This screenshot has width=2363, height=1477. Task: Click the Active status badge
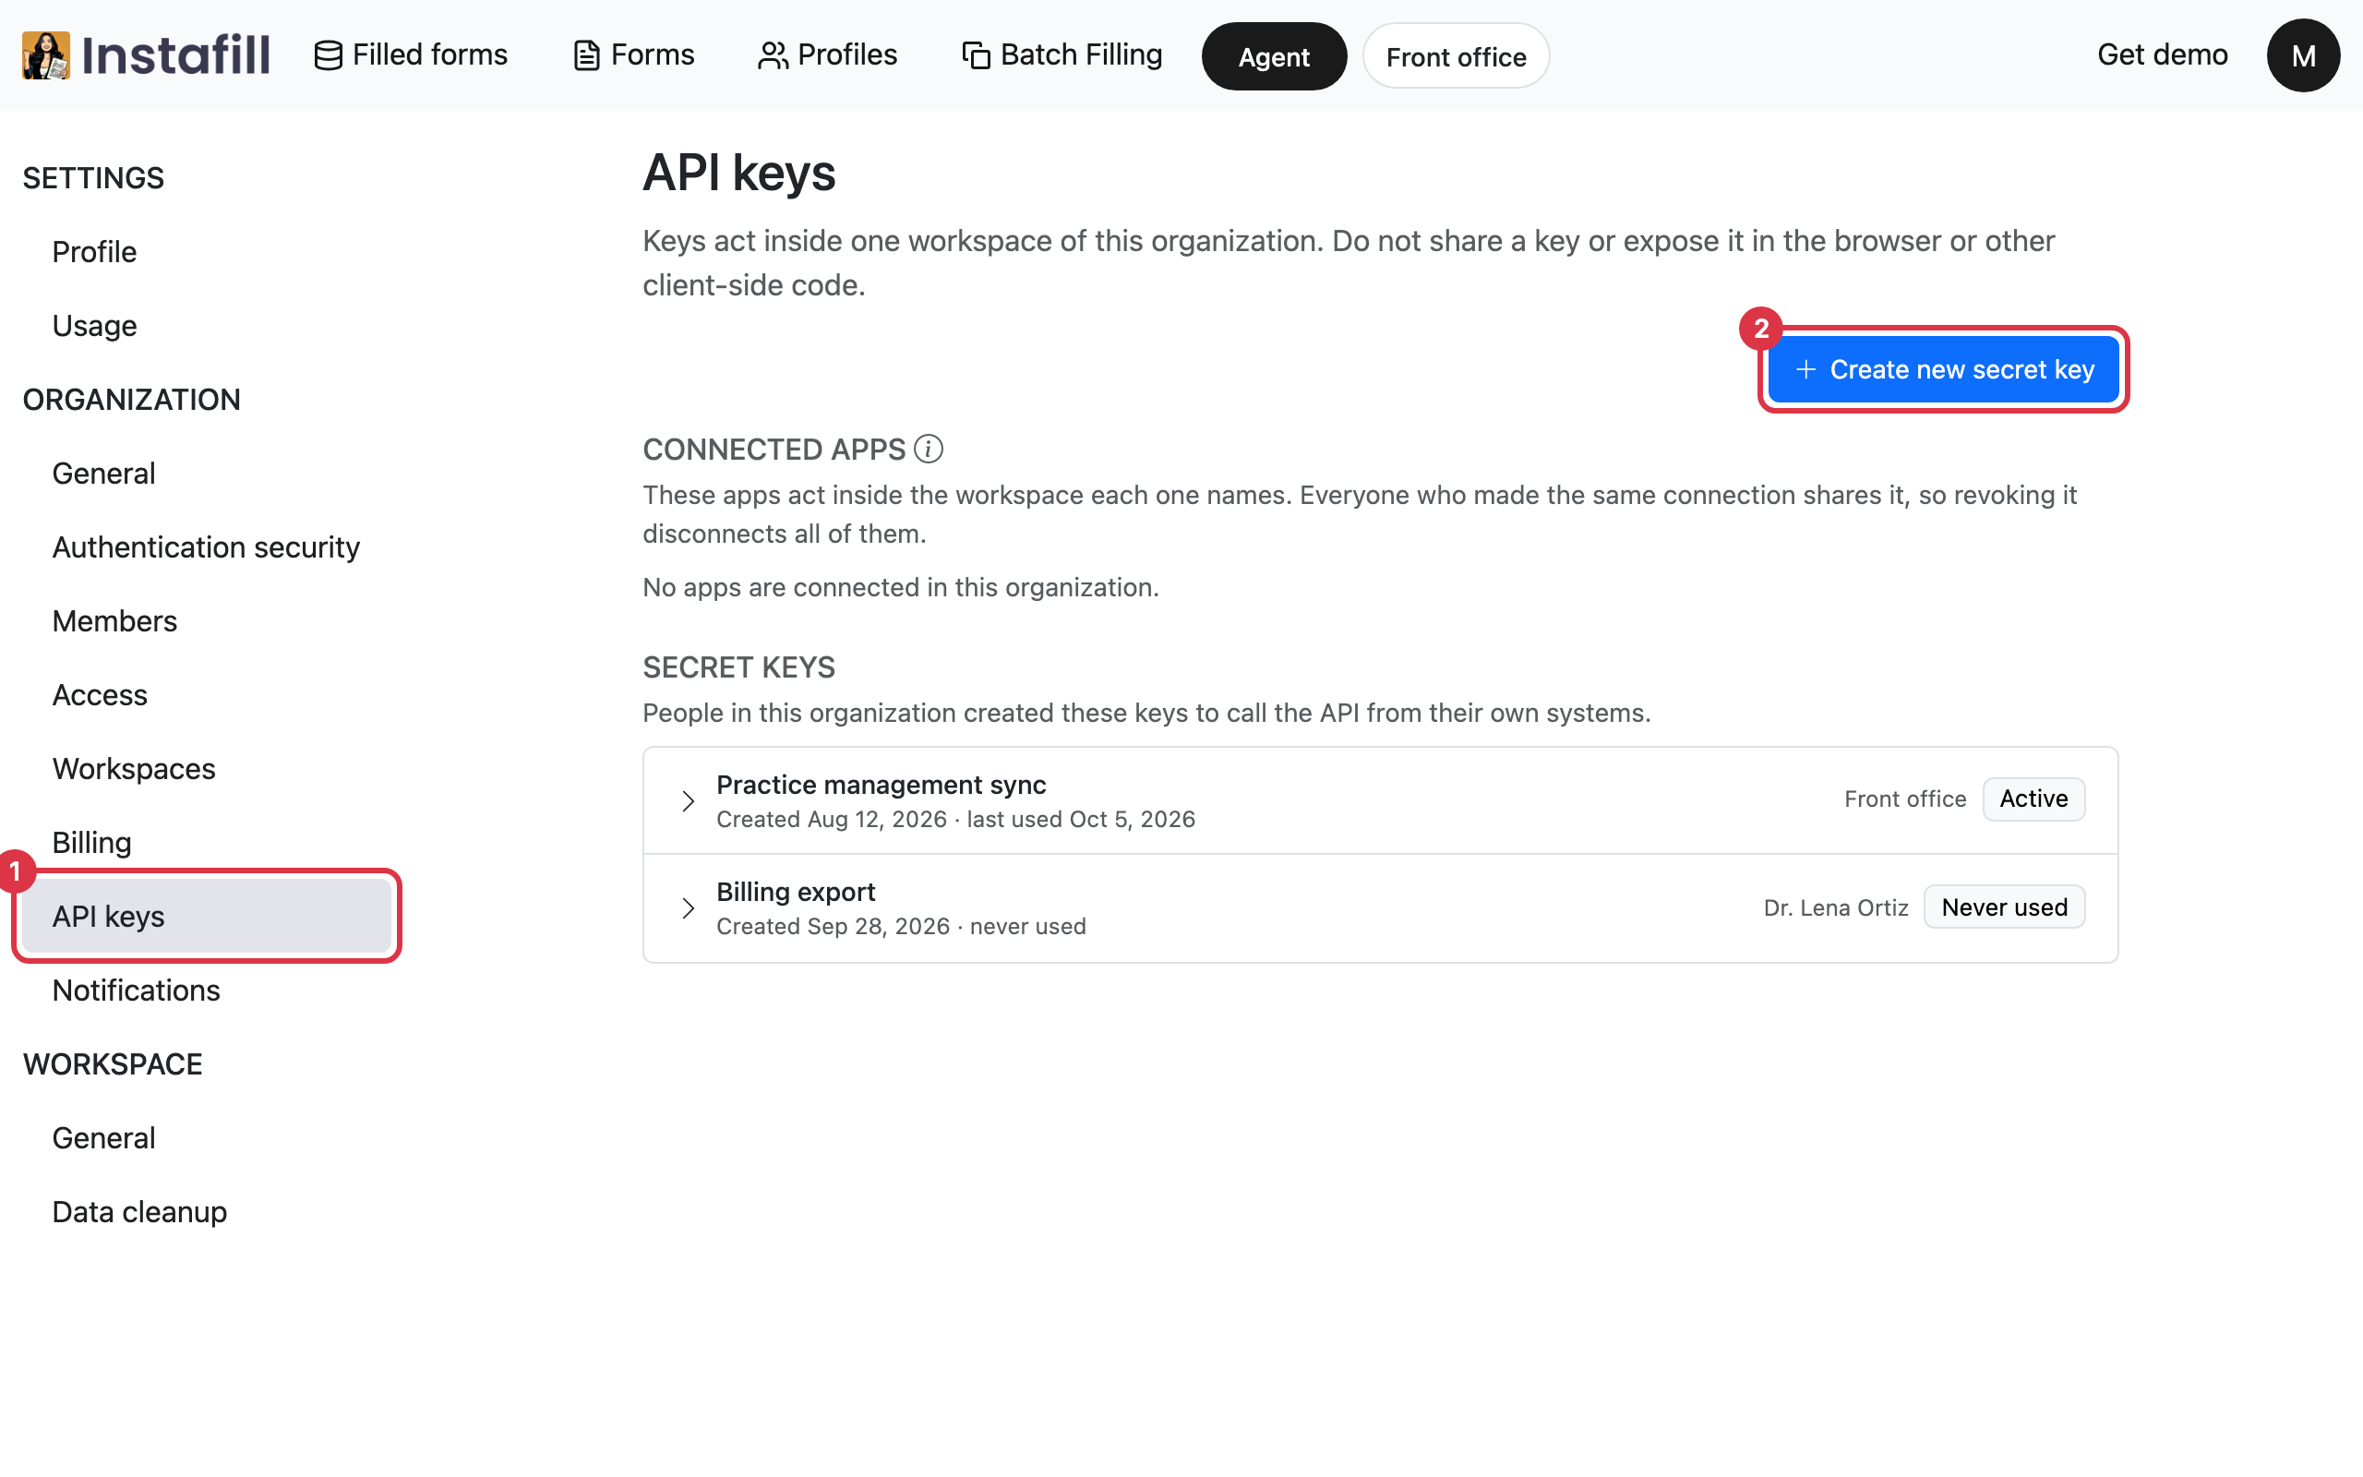click(2033, 799)
